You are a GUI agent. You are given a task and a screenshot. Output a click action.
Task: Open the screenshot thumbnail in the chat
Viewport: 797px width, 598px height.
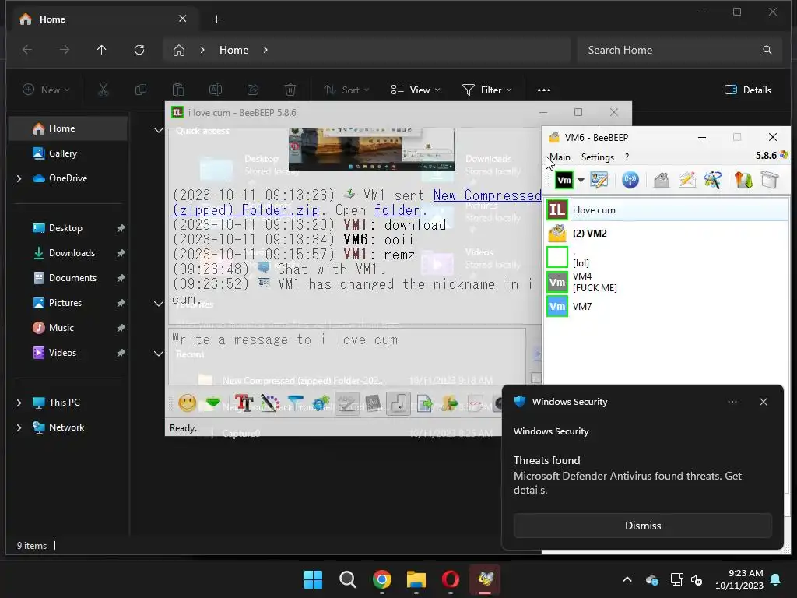point(371,149)
